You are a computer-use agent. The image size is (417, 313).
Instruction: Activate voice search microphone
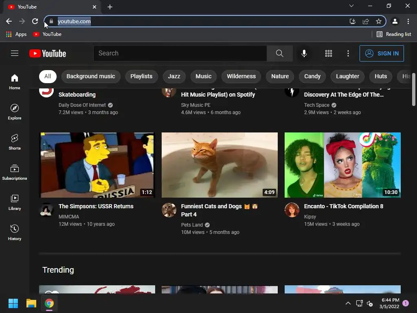click(304, 53)
